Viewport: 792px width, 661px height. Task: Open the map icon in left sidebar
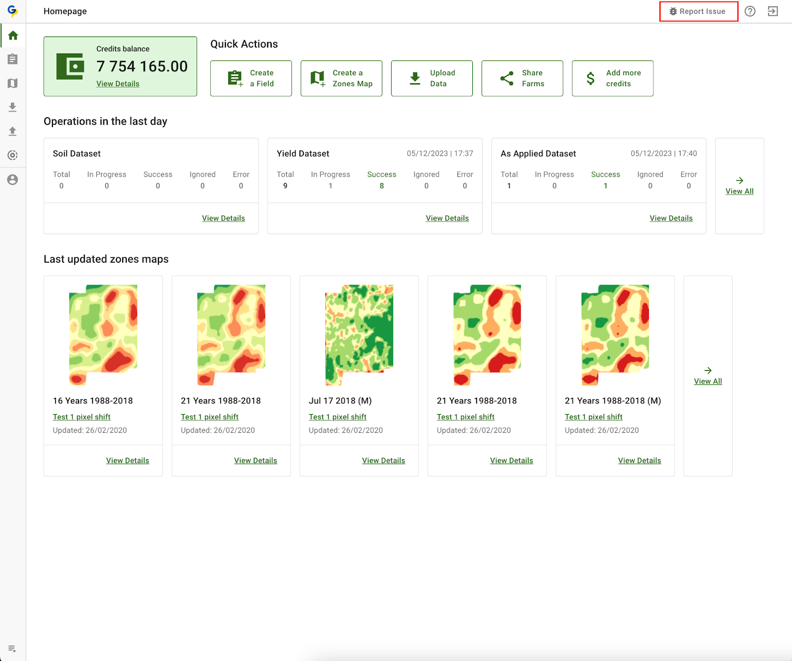point(13,83)
